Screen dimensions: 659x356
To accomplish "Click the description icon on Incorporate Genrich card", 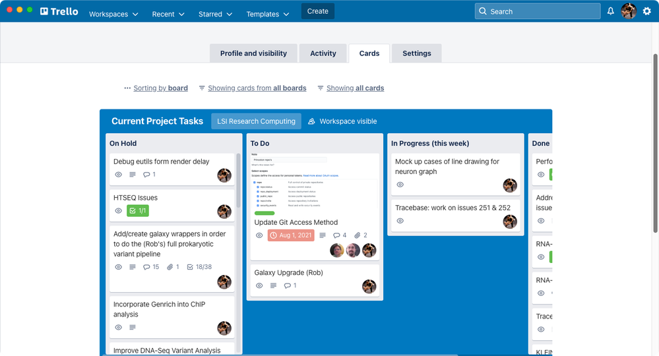I will tap(133, 327).
